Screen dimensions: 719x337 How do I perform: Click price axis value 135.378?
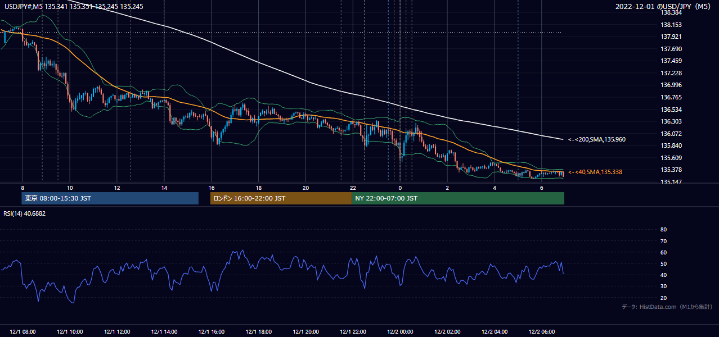[671, 170]
